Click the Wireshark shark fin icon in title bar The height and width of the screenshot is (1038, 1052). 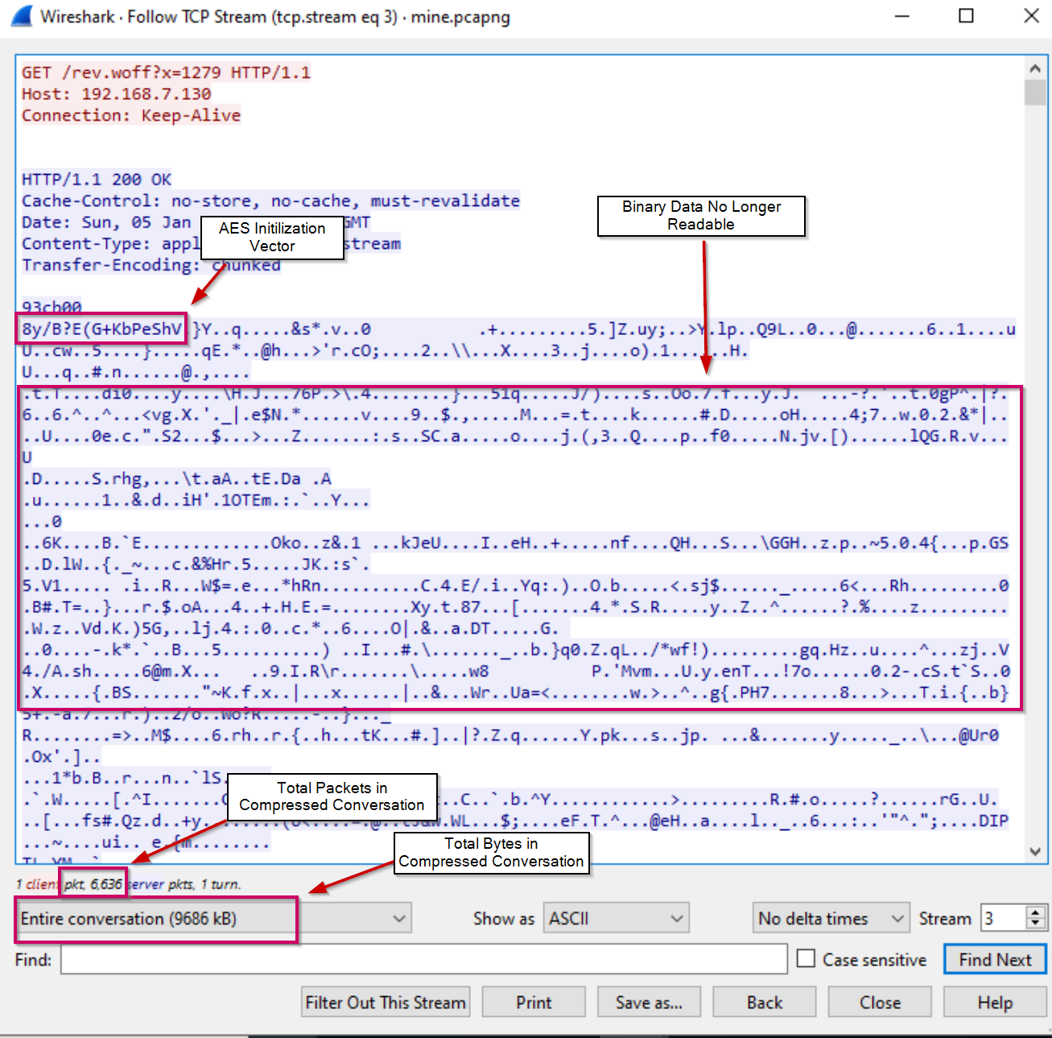point(22,17)
